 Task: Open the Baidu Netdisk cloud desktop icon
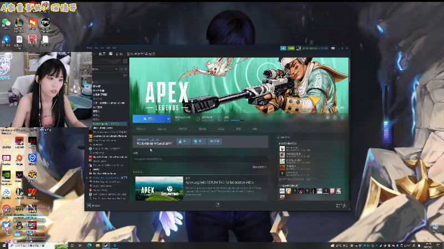coord(6,193)
